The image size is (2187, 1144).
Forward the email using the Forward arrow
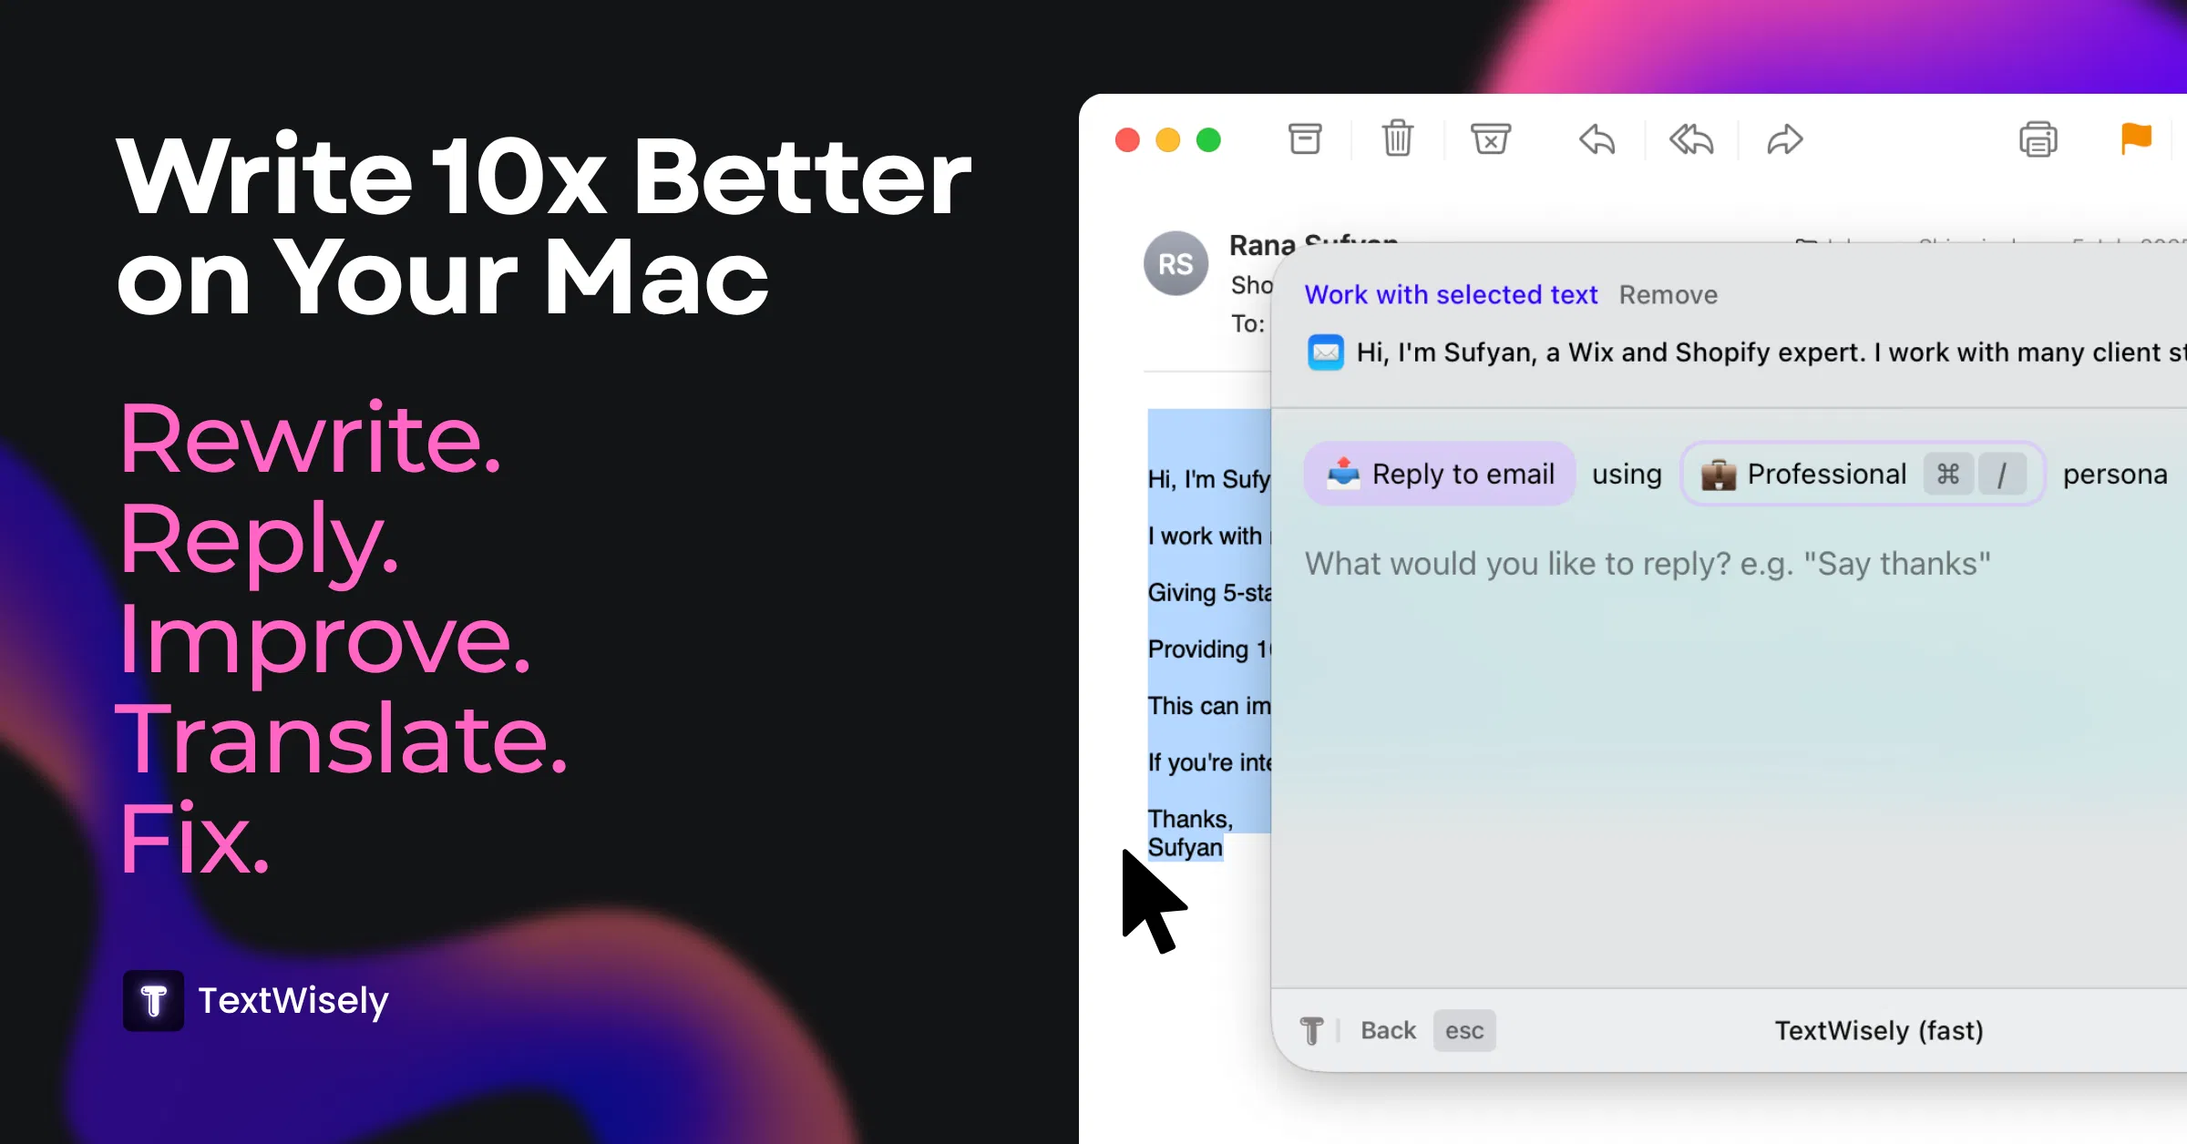(1783, 140)
